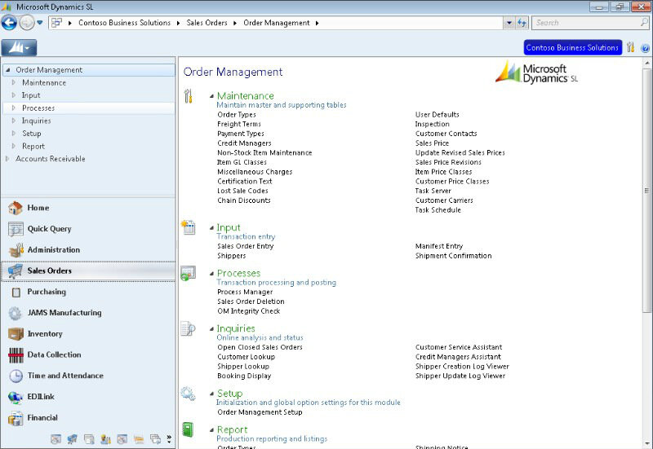This screenshot has width=653, height=449.
Task: Click the shopping cart icon in bottom strip
Action: pyautogui.click(x=73, y=440)
